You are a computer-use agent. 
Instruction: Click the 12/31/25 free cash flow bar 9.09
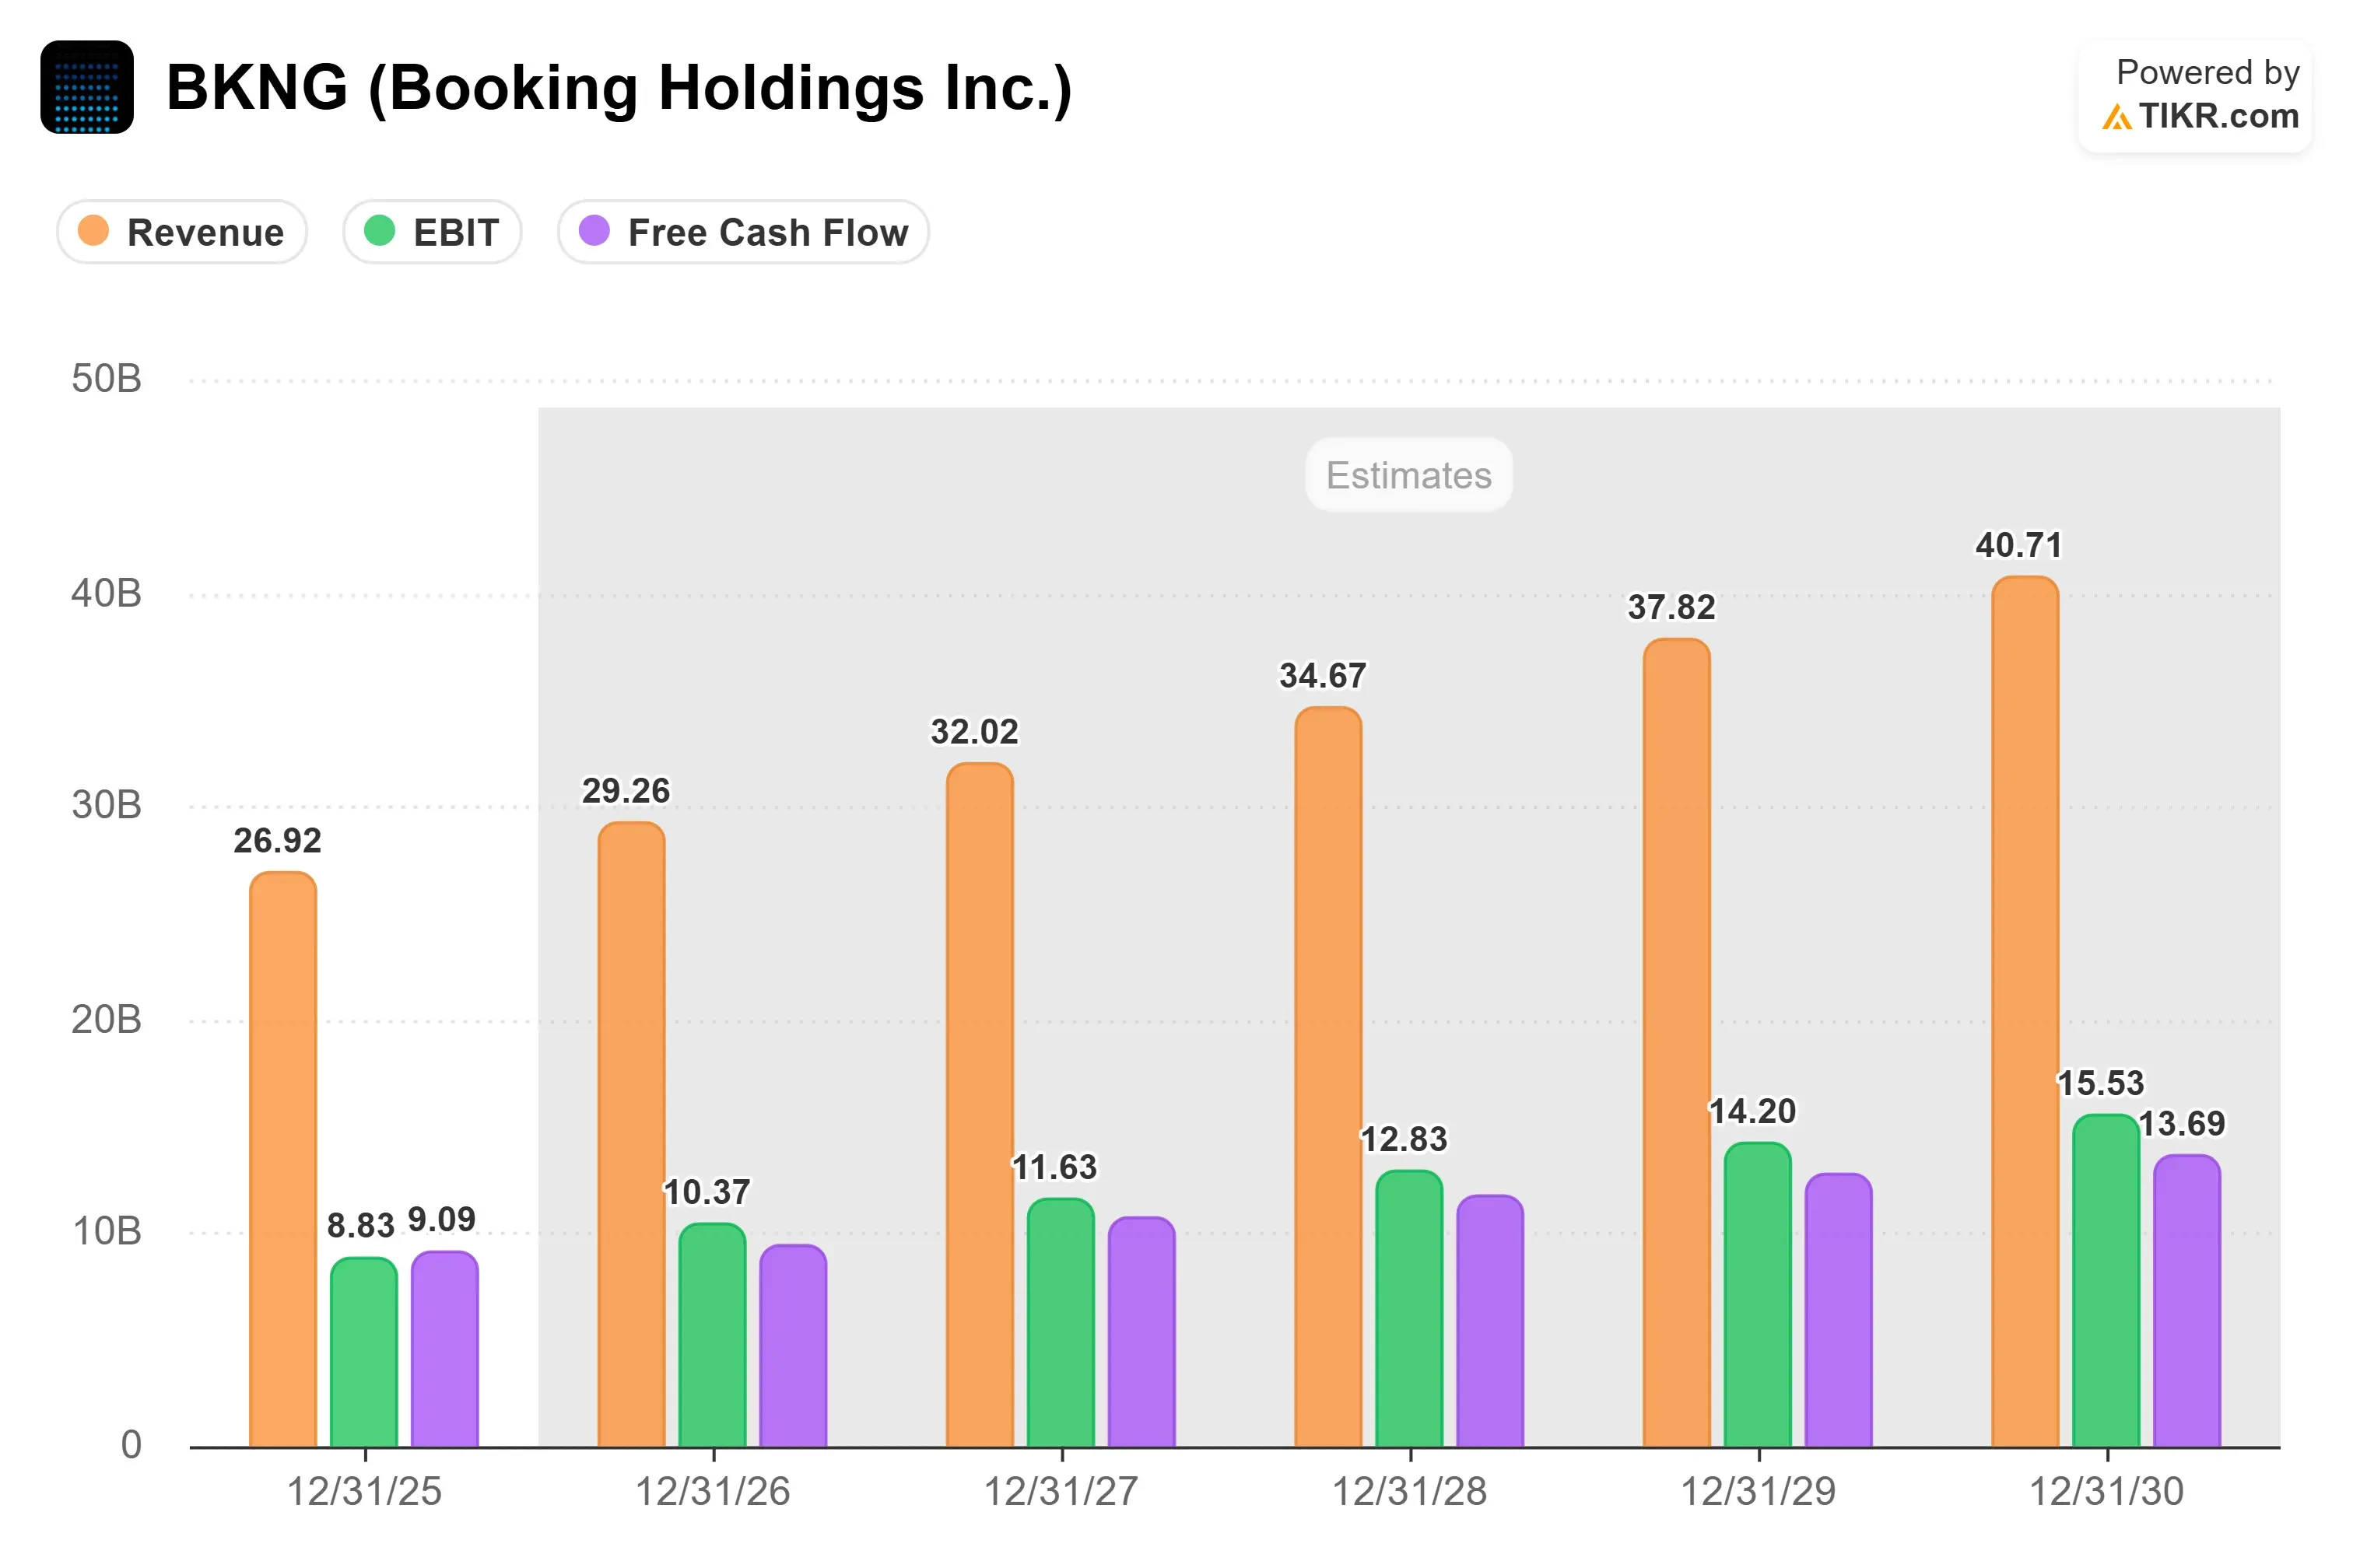tap(444, 1350)
